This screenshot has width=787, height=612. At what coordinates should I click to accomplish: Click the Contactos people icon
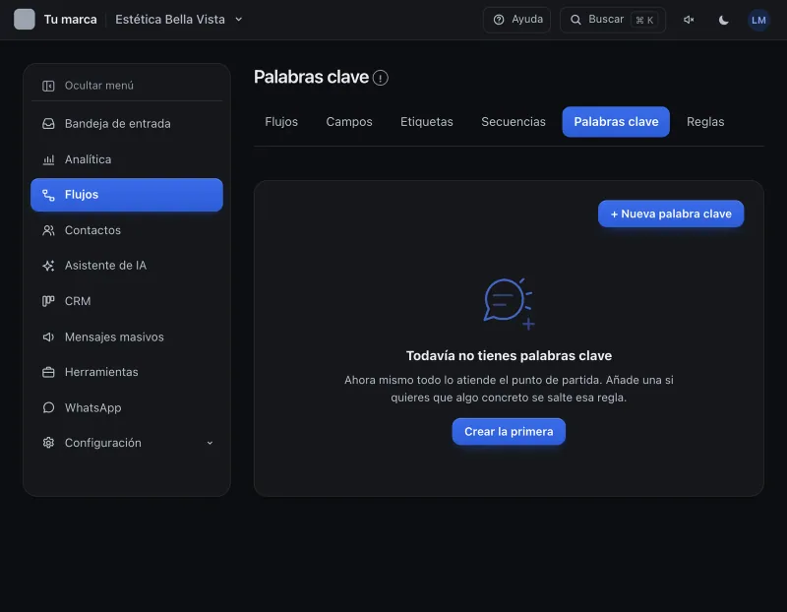(48, 230)
